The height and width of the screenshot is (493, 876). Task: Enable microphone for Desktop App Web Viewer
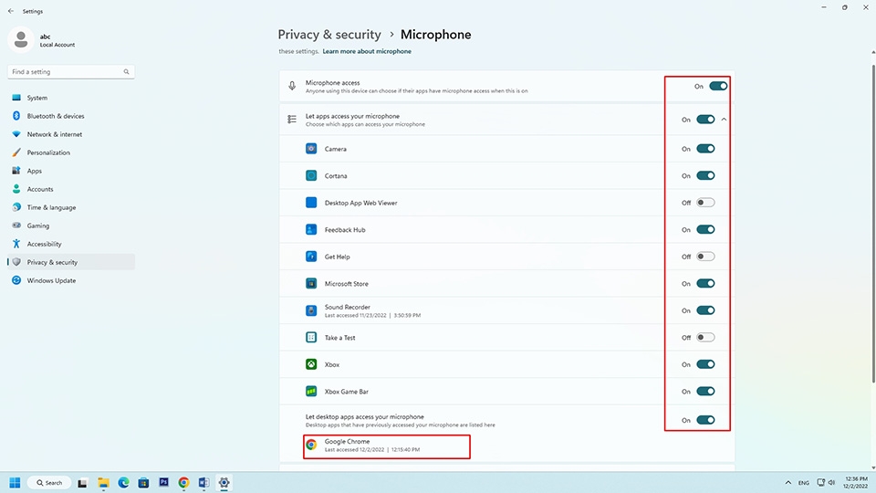point(705,203)
